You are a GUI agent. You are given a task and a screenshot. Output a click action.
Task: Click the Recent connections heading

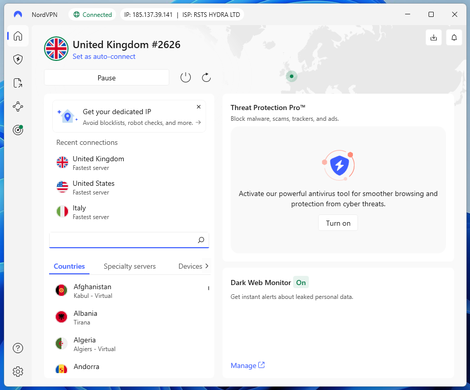click(87, 142)
